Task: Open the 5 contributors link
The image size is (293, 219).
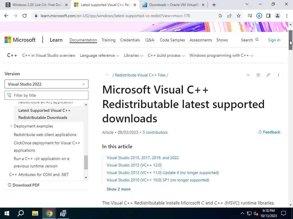Action: [155, 132]
